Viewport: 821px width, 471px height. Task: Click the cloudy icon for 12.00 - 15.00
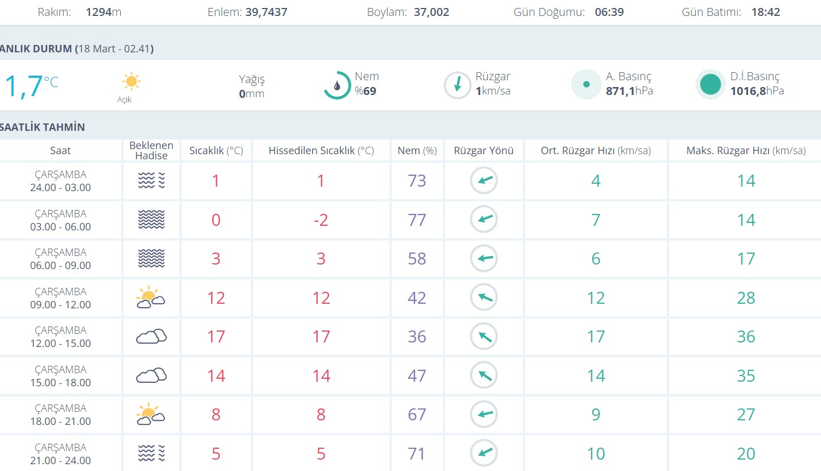(151, 337)
